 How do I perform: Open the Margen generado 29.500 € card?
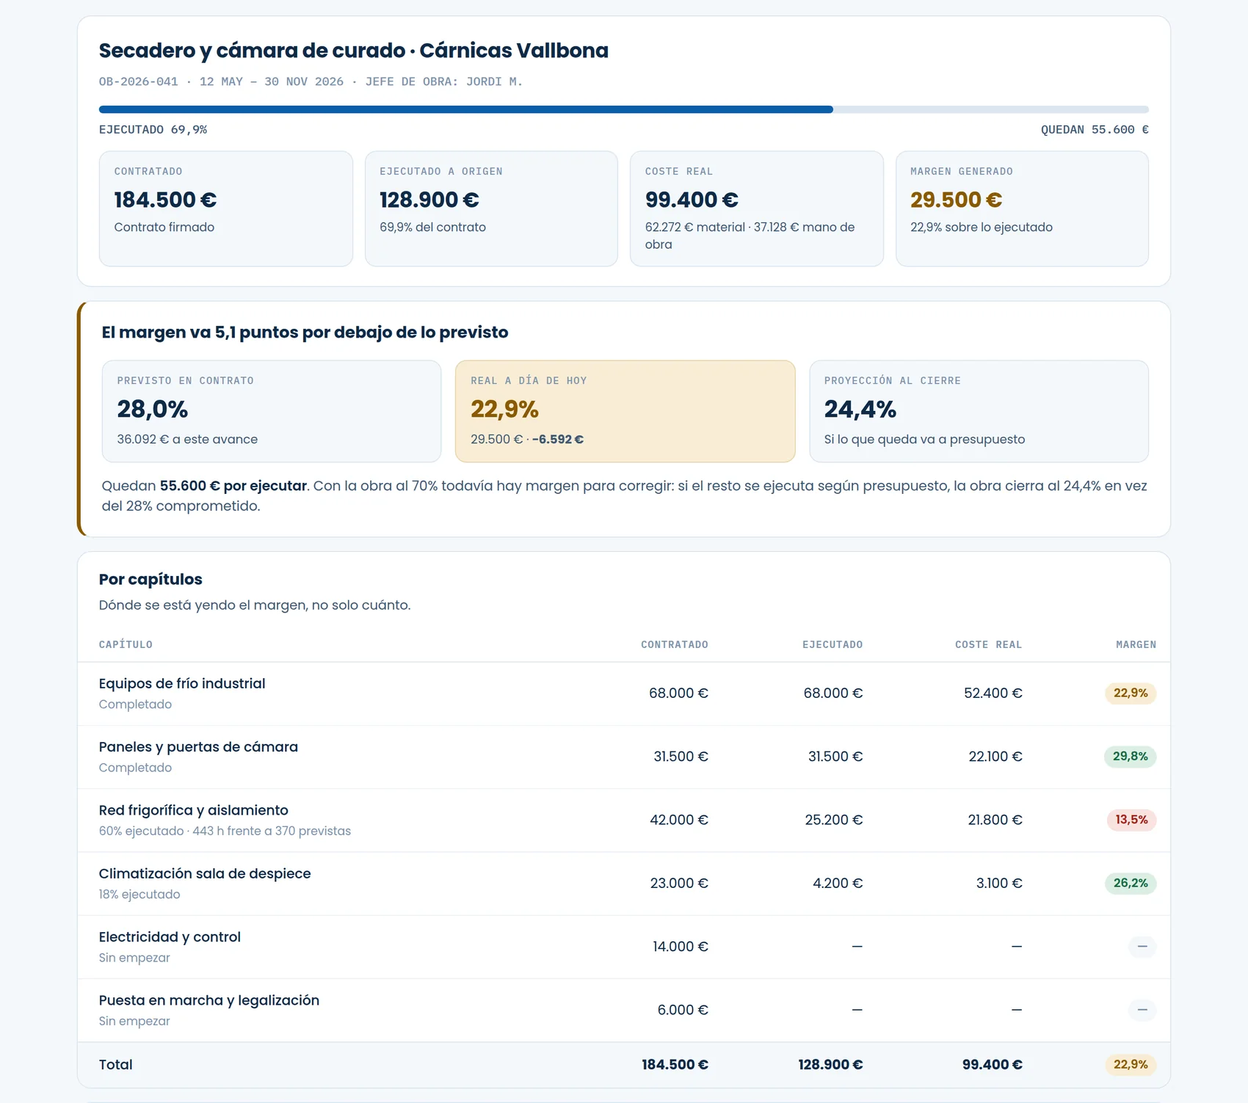pyautogui.click(x=1022, y=209)
